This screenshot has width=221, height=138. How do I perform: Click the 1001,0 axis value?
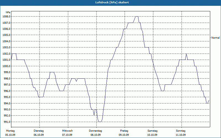click(x=6, y=60)
